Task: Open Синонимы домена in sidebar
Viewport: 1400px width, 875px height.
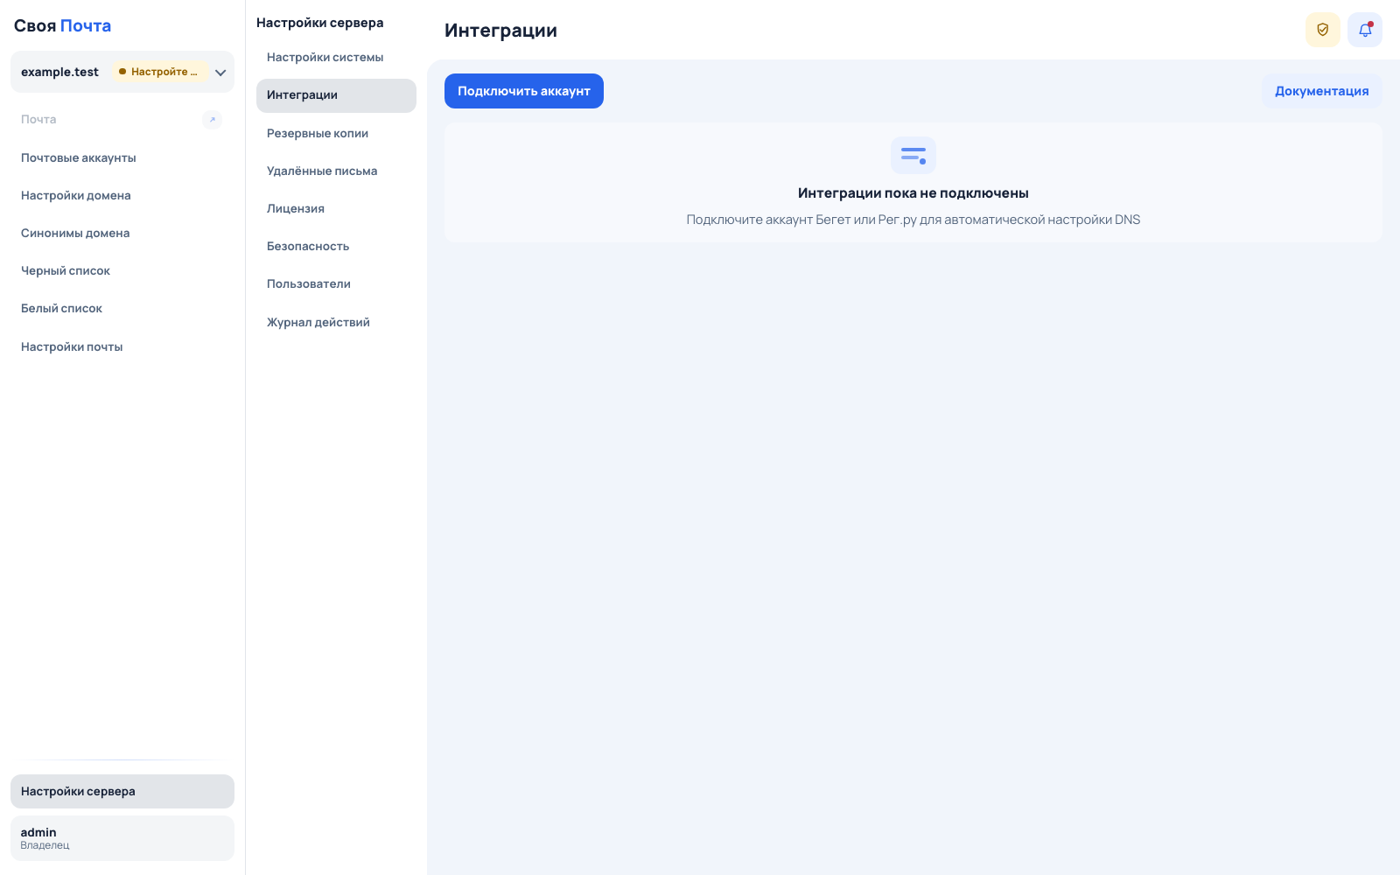Action: click(122, 234)
